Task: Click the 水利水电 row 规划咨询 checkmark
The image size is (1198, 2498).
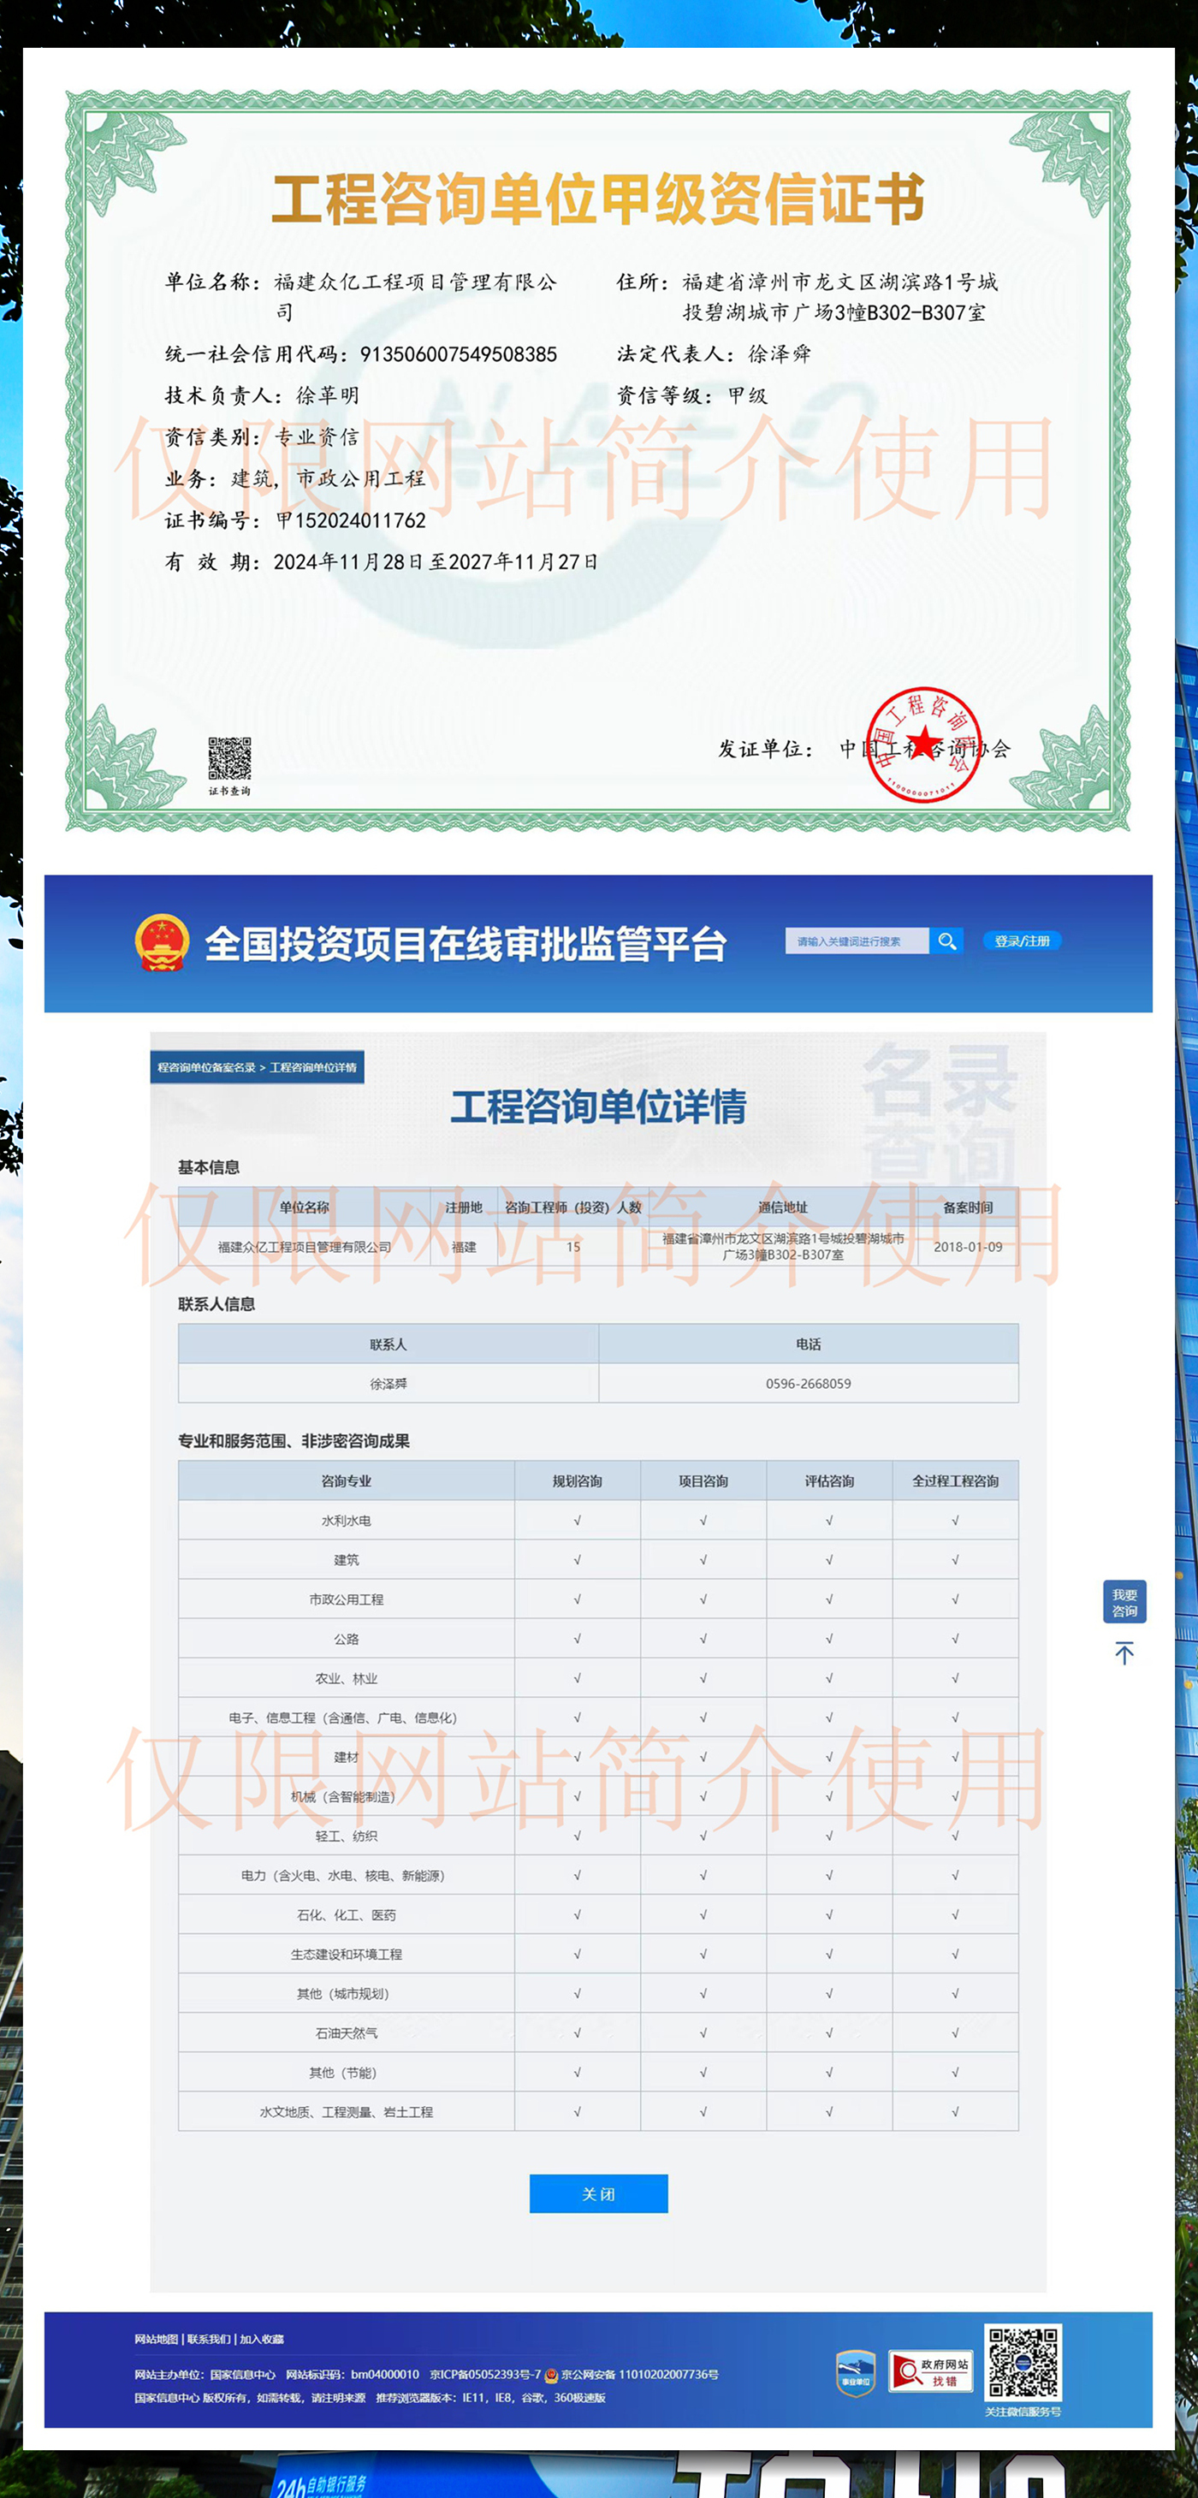Action: pos(577,1521)
